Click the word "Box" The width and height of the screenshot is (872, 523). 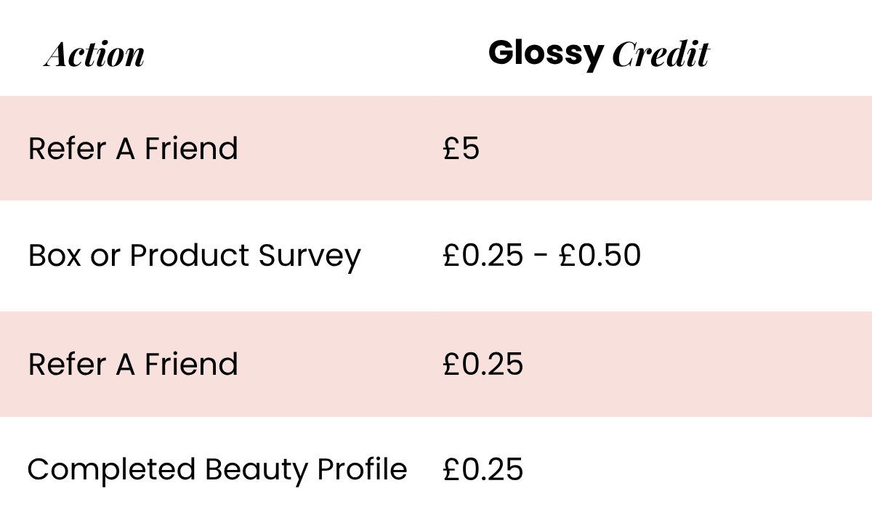tap(54, 256)
